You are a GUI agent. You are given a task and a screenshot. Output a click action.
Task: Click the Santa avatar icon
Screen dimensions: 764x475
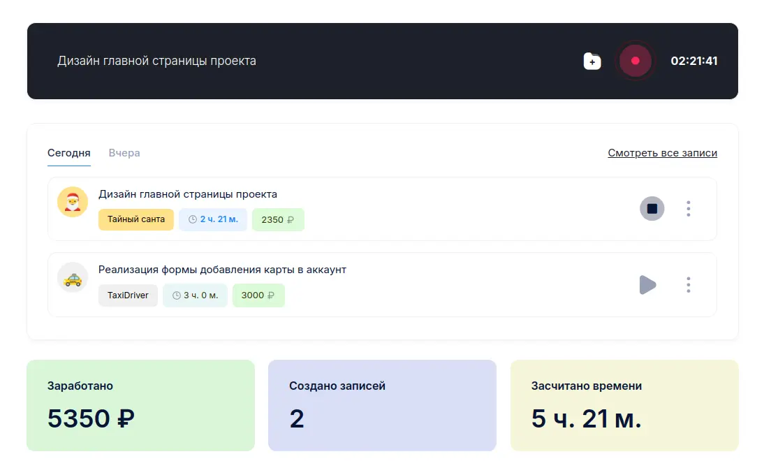click(x=72, y=203)
